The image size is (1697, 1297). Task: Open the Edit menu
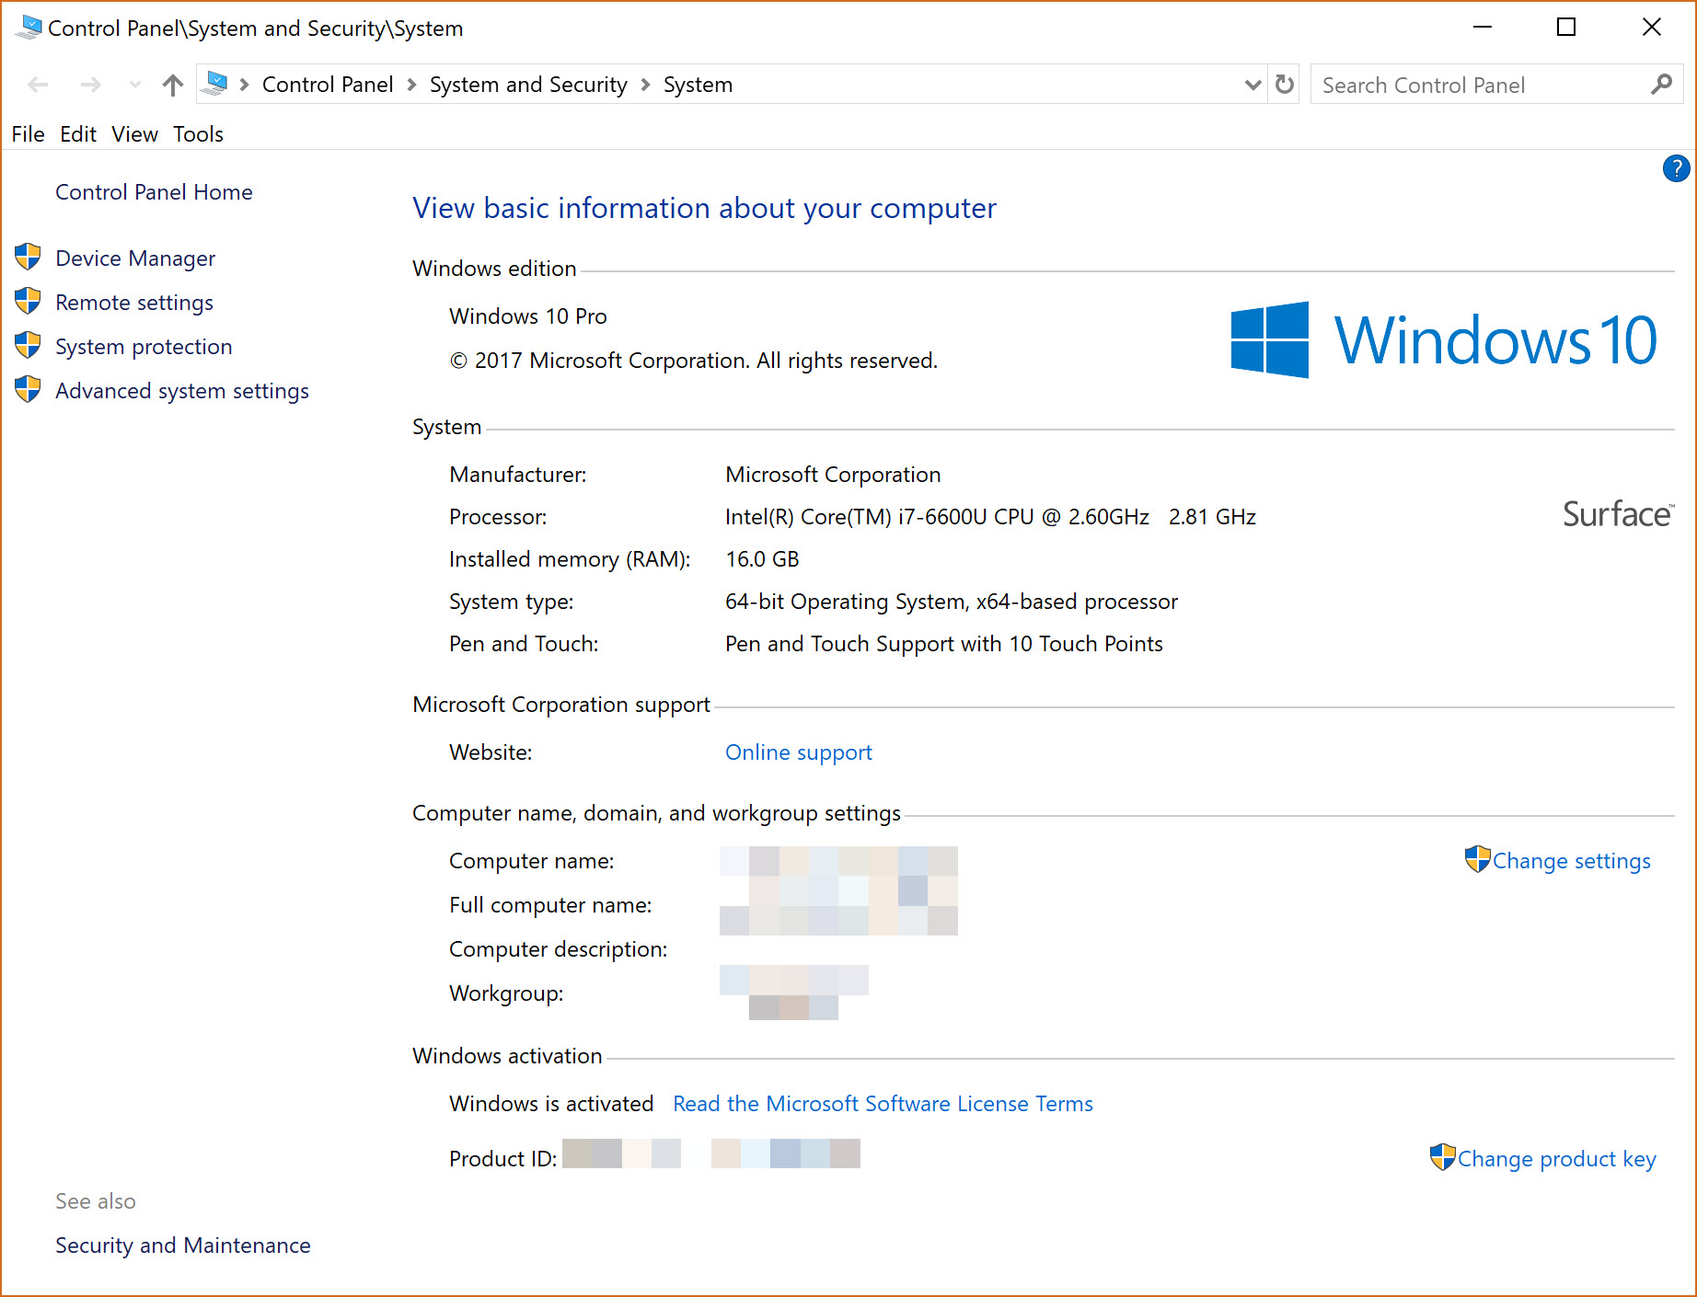(x=78, y=134)
